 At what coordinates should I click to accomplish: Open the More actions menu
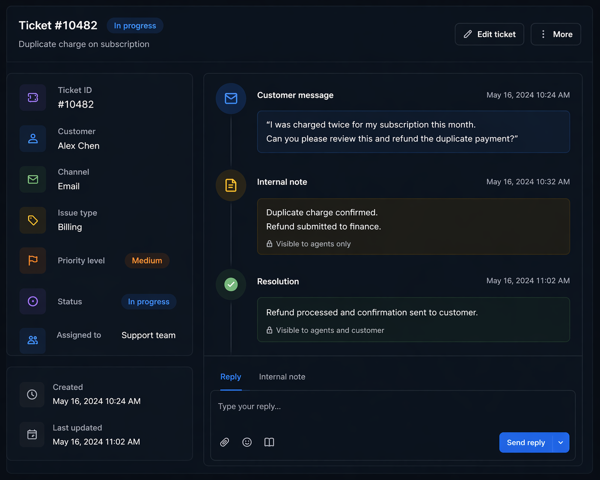coord(555,34)
